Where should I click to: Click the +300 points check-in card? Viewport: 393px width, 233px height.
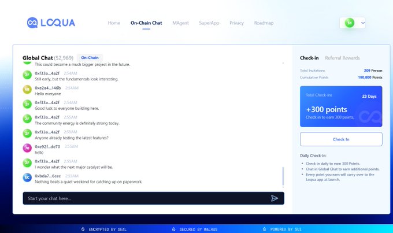click(341, 106)
